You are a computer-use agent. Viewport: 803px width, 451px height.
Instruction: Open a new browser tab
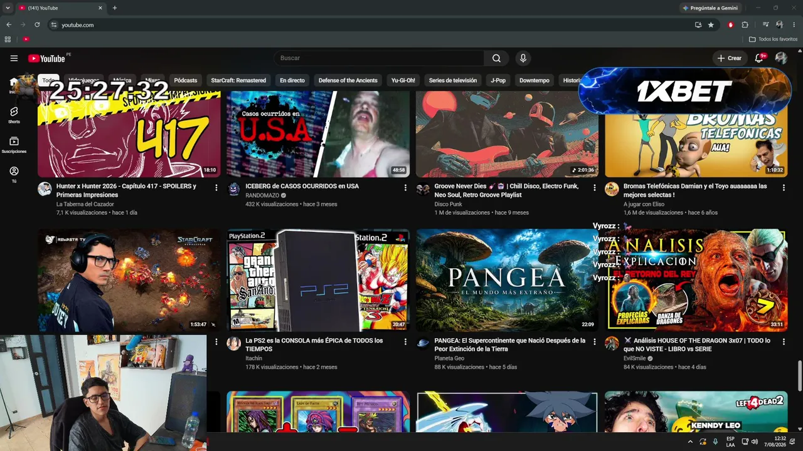pos(114,8)
